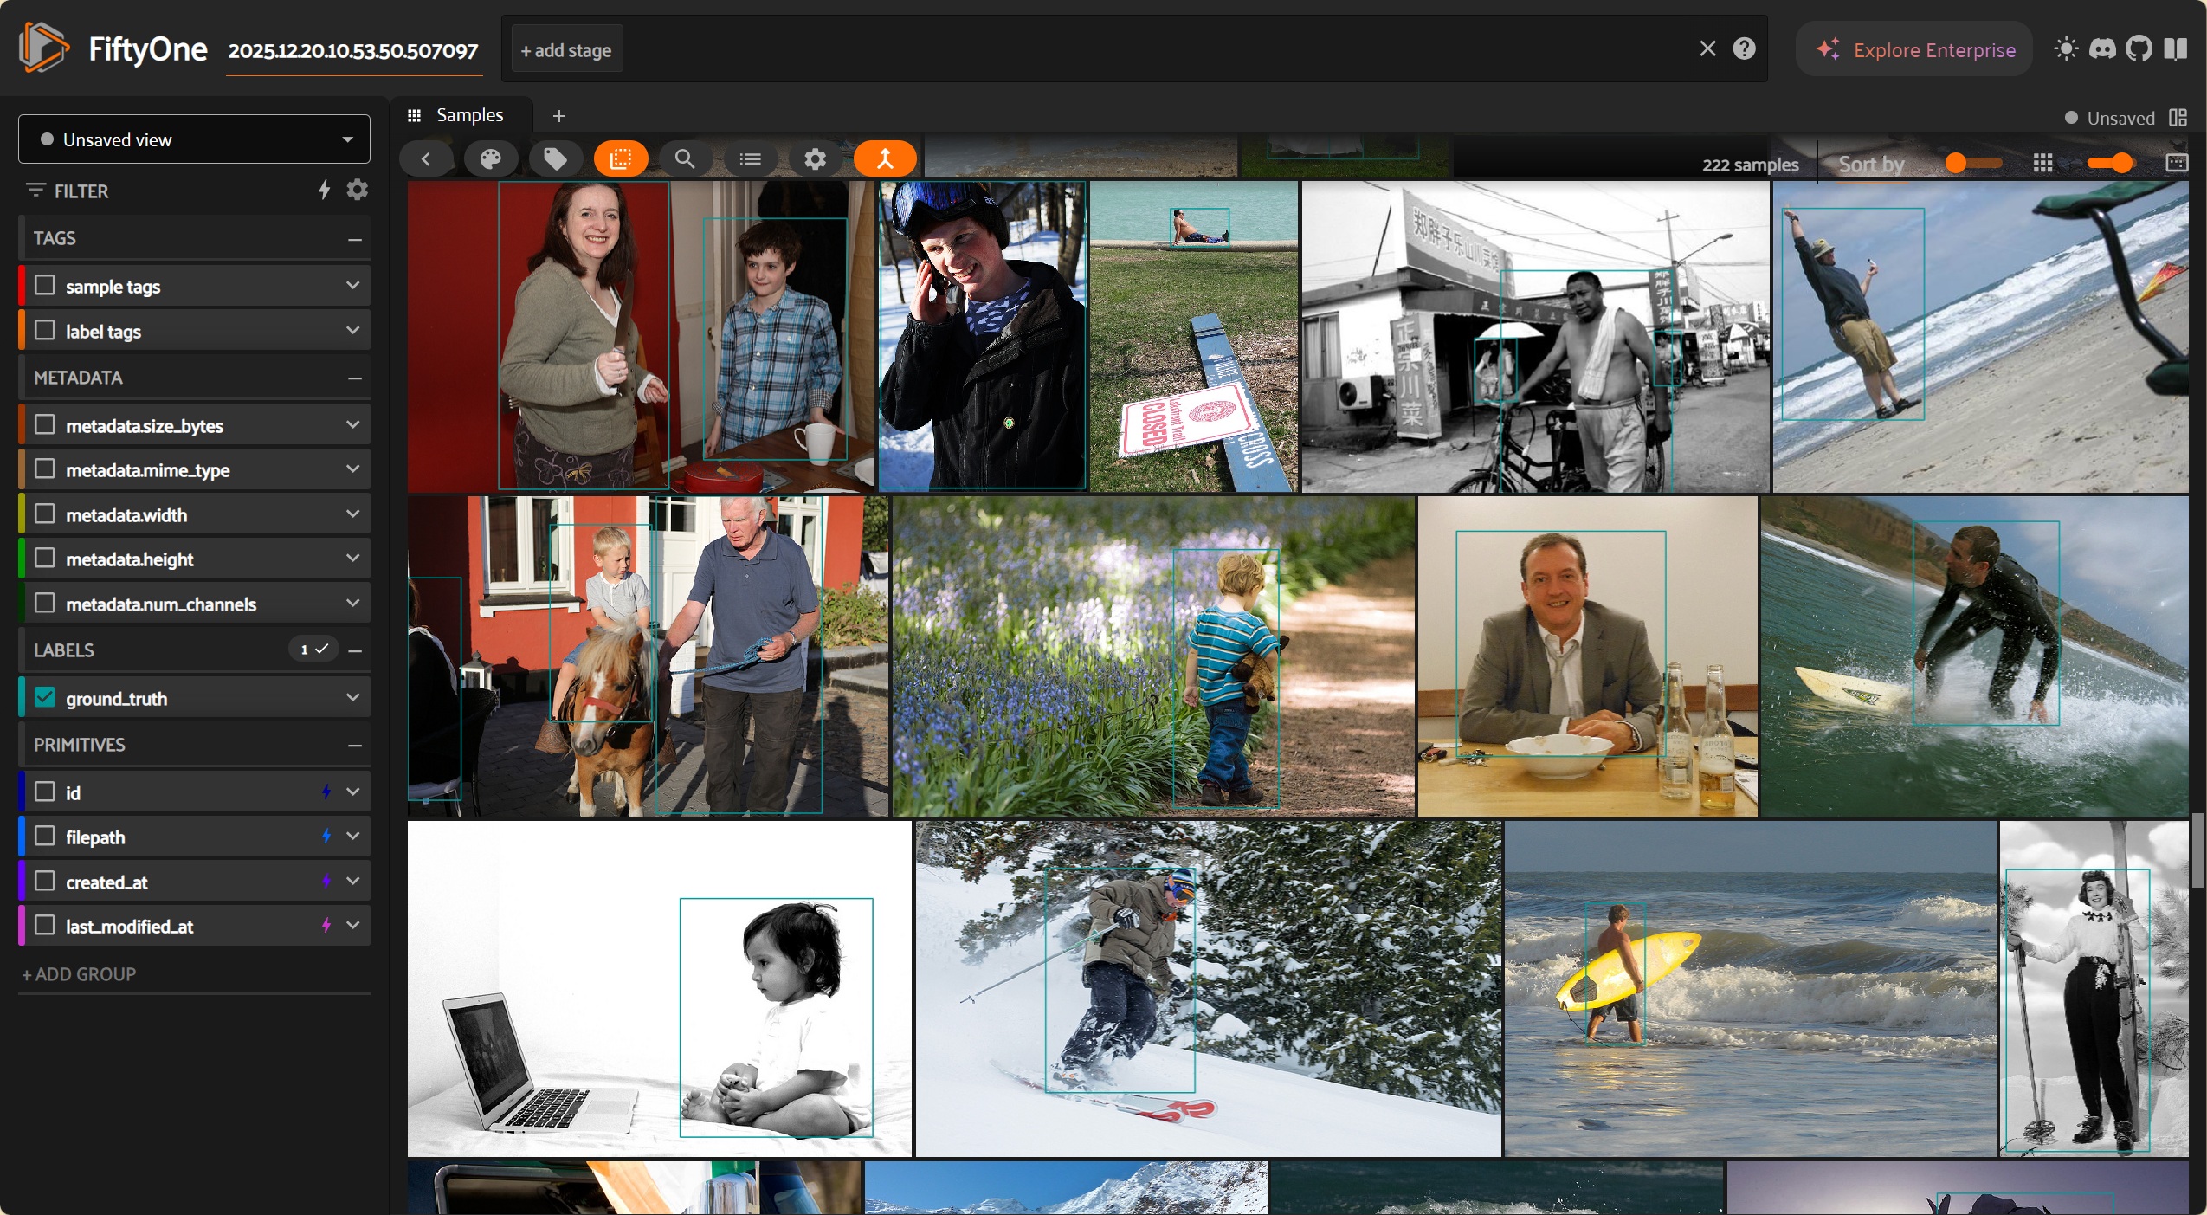Screen dimensions: 2207x1215
Task: Enable the metadata.width checkbox
Action: [45, 514]
